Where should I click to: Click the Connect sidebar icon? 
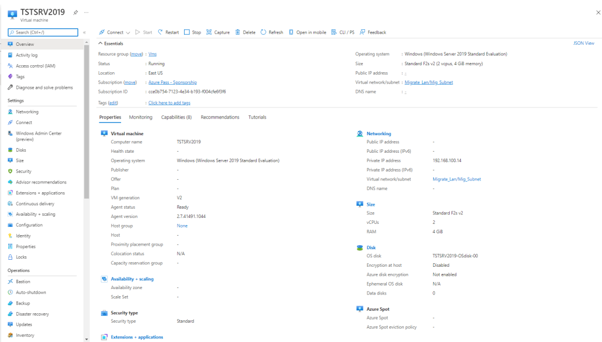coord(11,122)
